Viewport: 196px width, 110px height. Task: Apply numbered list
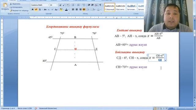click(x=78, y=5)
